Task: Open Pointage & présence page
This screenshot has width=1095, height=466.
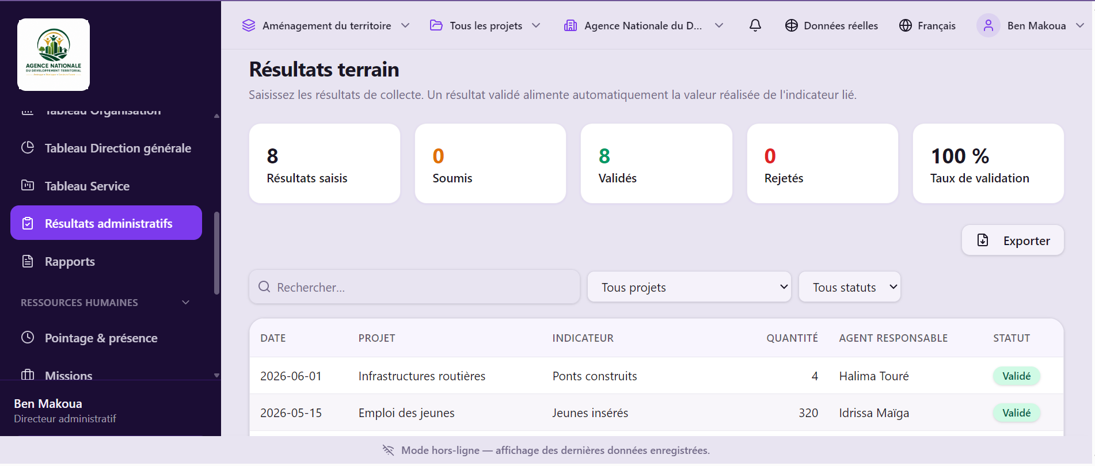Action: tap(106, 338)
